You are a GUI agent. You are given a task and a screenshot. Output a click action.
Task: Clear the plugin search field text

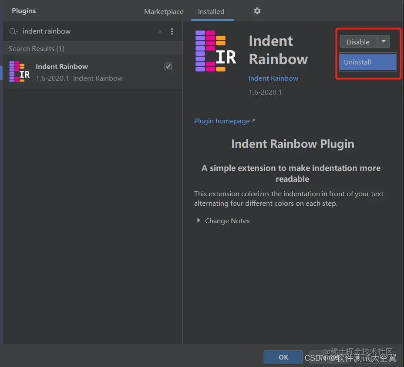point(160,31)
